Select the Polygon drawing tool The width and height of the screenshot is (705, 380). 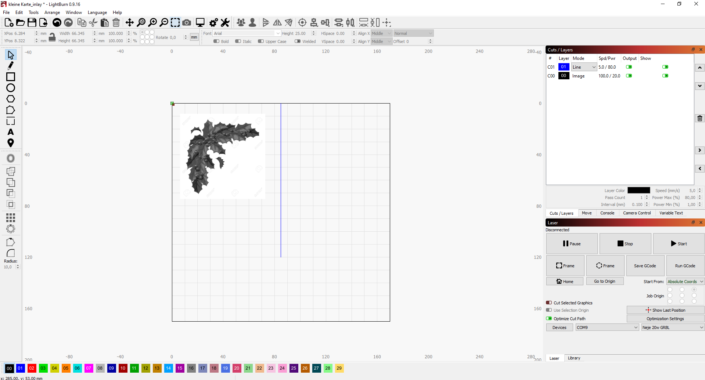tap(11, 99)
